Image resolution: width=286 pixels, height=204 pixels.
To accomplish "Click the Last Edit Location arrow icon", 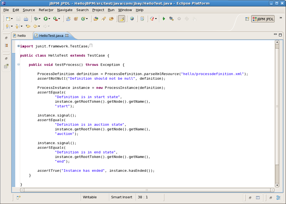I will point(28,26).
